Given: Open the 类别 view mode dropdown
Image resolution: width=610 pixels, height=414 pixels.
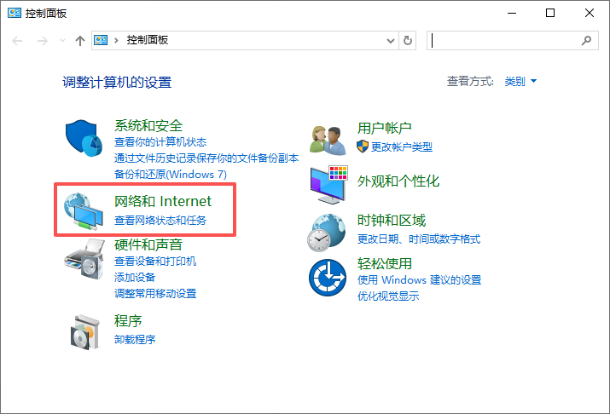Looking at the screenshot, I should [x=520, y=81].
